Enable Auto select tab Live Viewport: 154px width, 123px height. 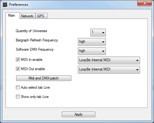click(18, 87)
